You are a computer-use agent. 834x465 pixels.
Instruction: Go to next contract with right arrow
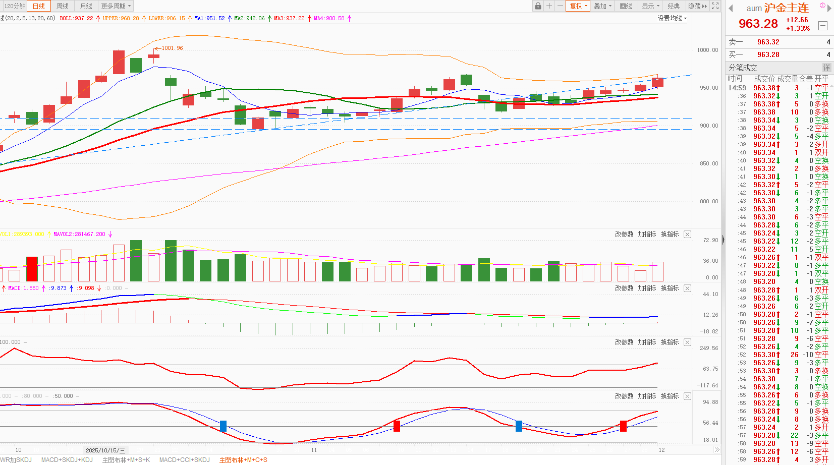click(x=829, y=8)
